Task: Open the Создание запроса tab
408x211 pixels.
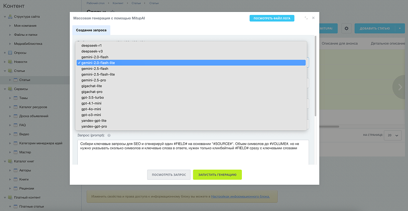Action: coord(91,30)
